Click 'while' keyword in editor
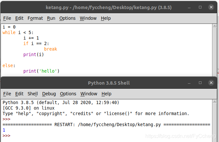This screenshot has height=142, width=219. [x=9, y=32]
